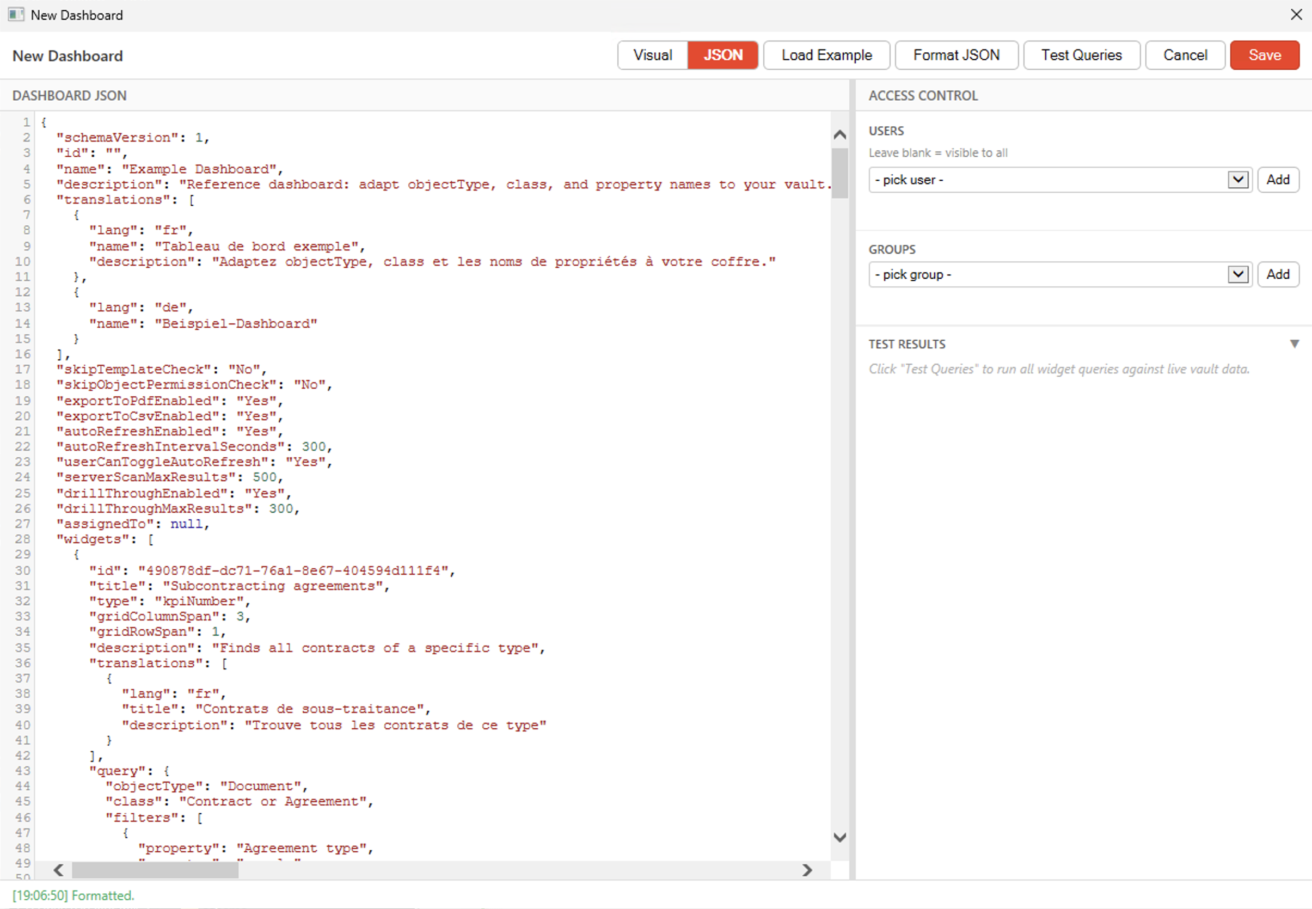1312x909 pixels.
Task: Close the New Dashboard window
Action: (1296, 15)
